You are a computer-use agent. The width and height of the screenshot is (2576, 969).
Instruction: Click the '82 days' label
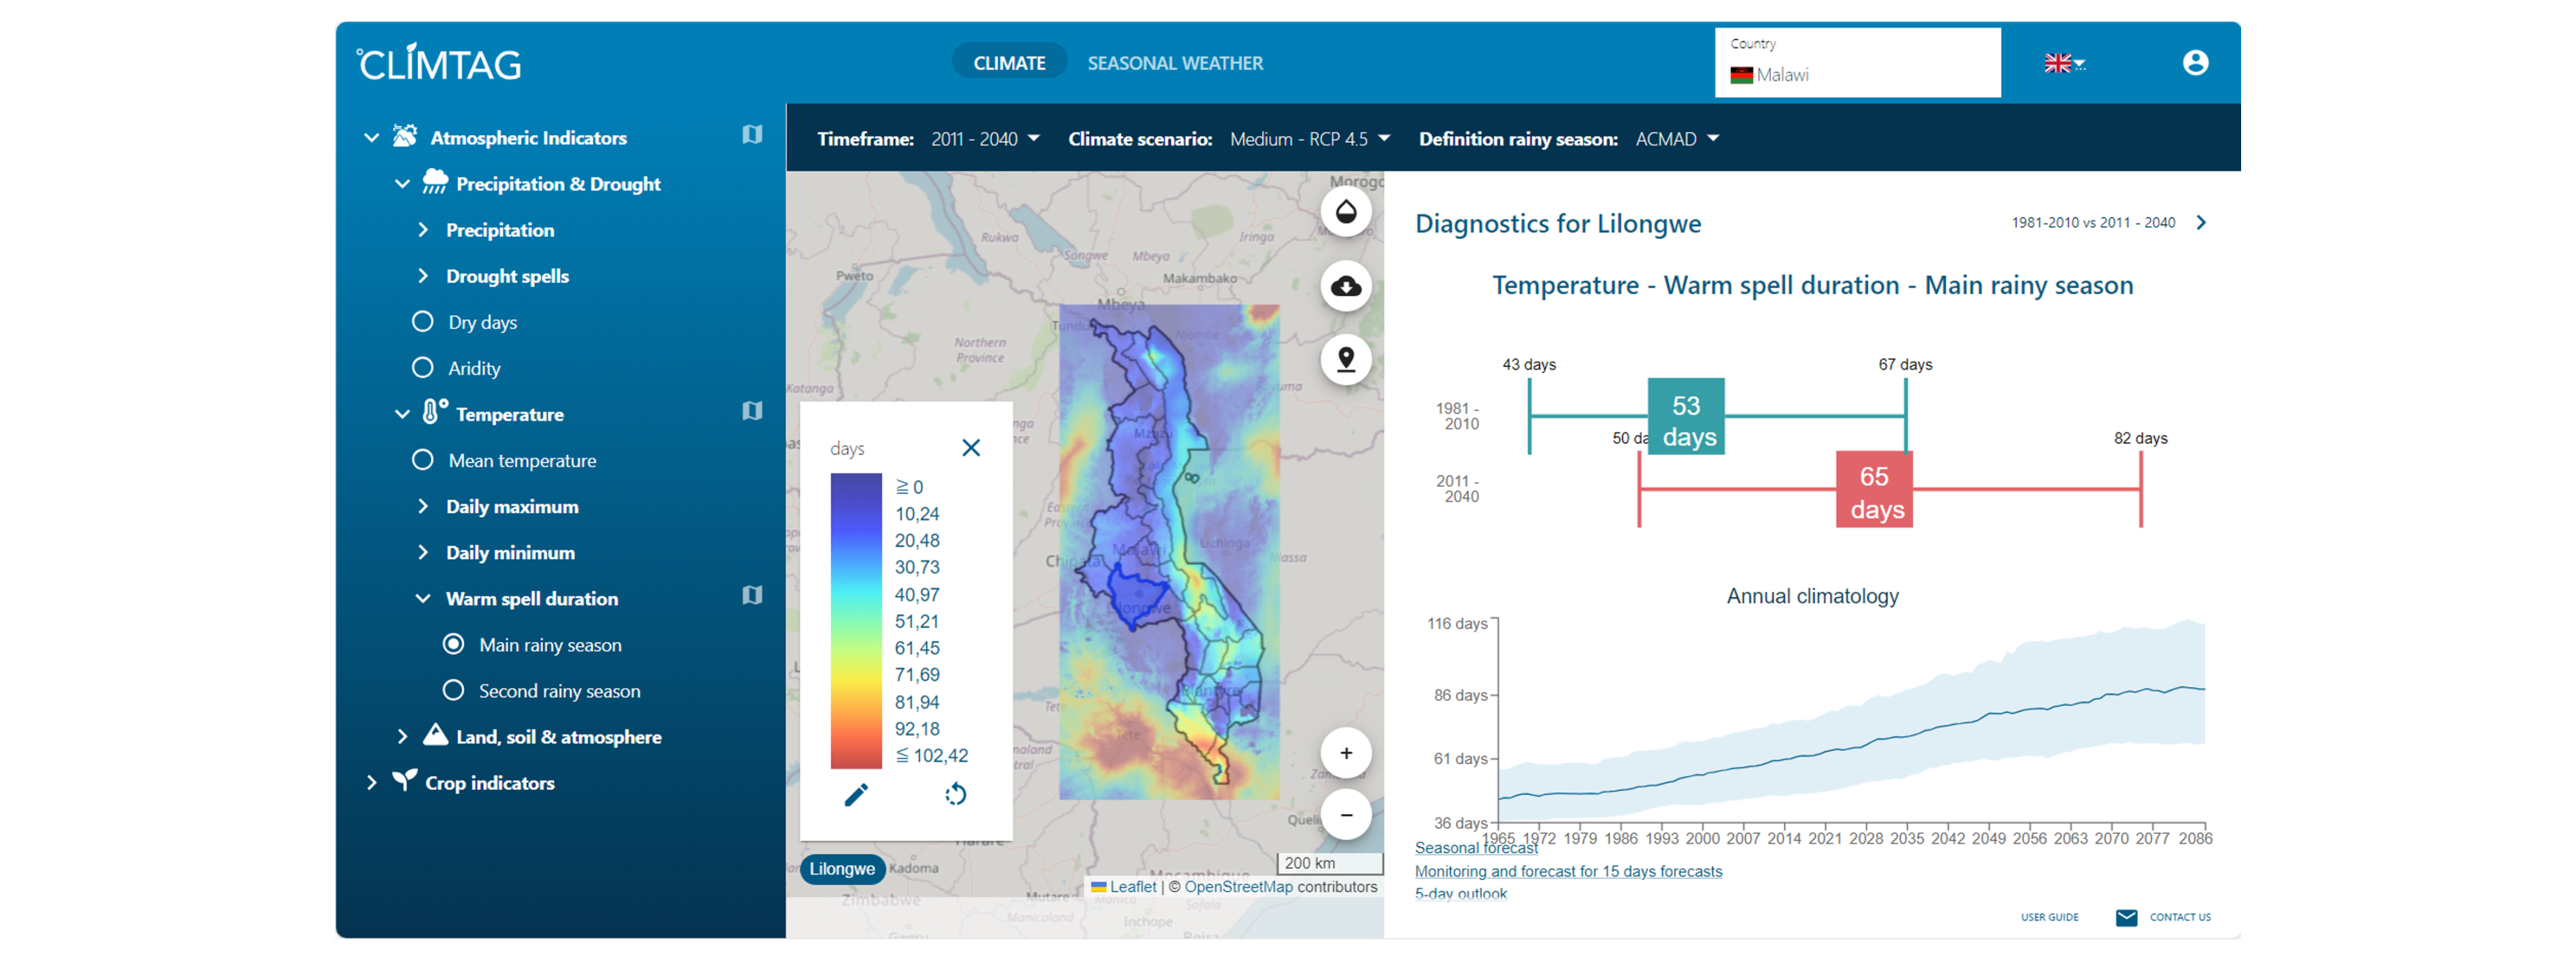2141,439
